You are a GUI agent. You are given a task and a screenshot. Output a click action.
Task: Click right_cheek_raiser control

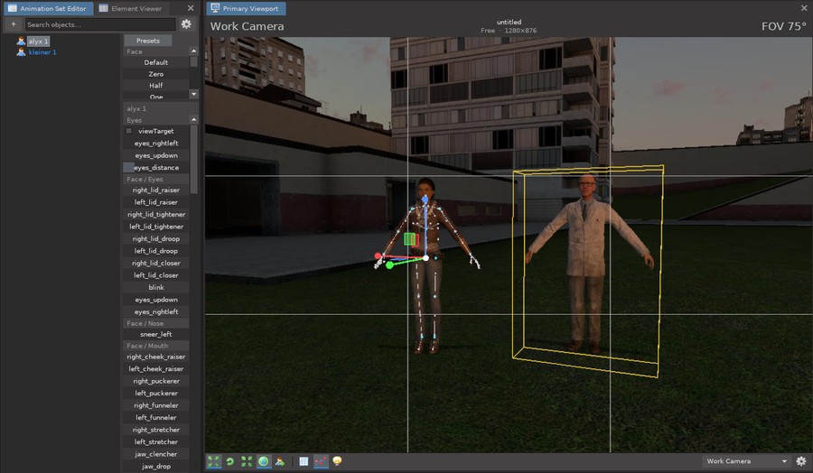coord(156,357)
